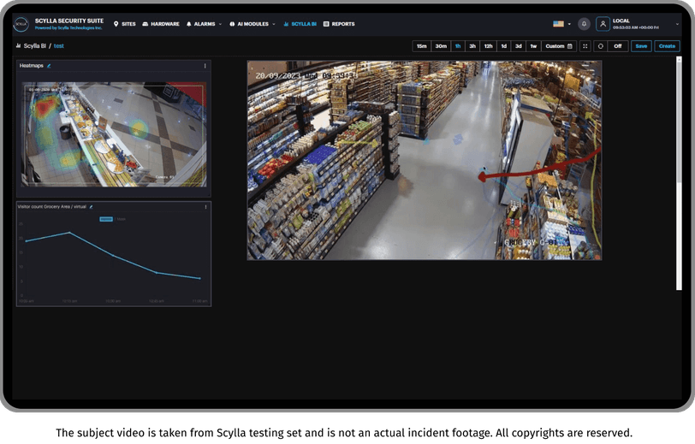Click the final data point on visitor chart

(200, 278)
